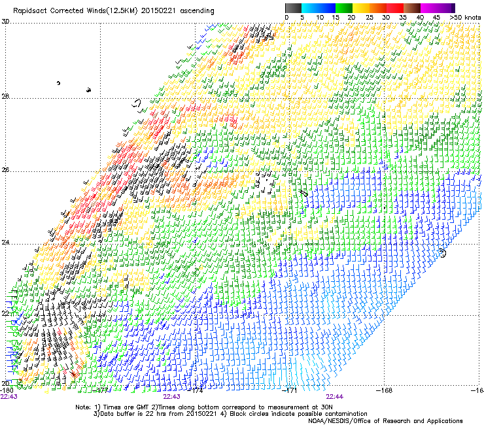Click the cyan-to-blue 5–15 knots legend swatch
This screenshot has width=484, height=425.
tap(319, 8)
